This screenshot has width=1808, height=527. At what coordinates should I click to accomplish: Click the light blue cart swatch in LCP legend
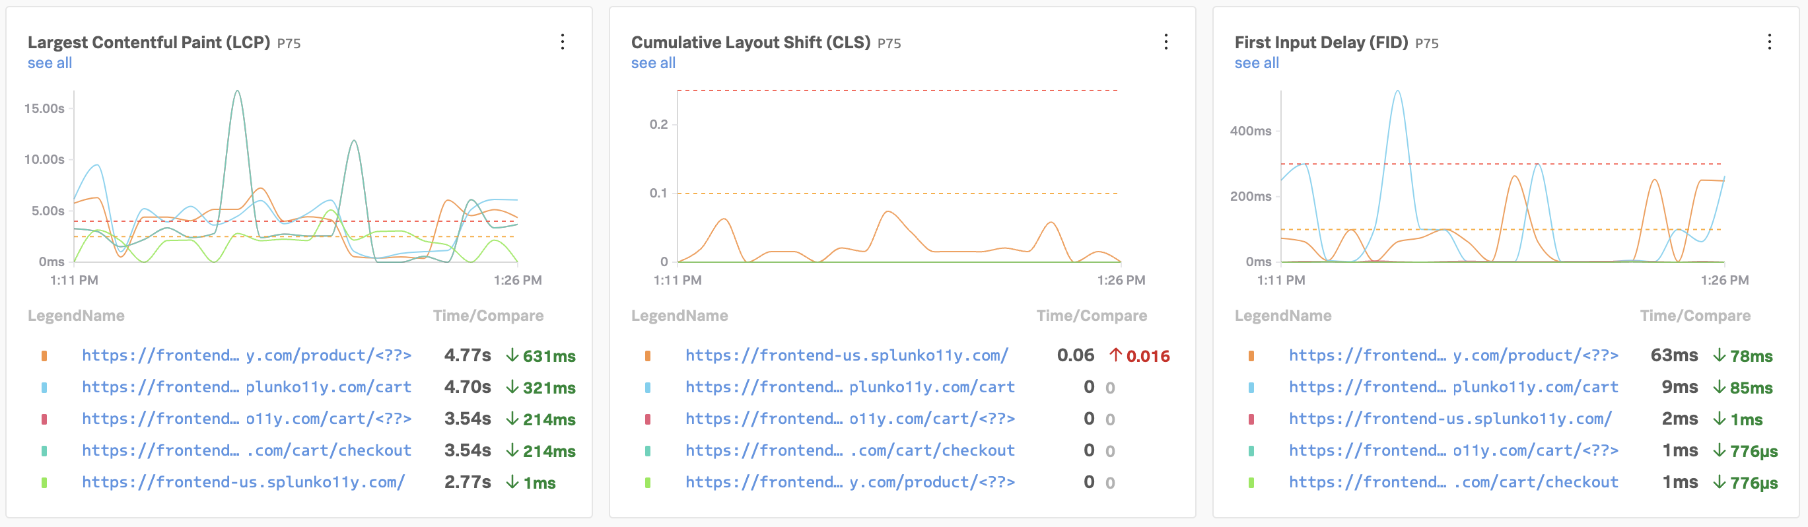(x=44, y=388)
